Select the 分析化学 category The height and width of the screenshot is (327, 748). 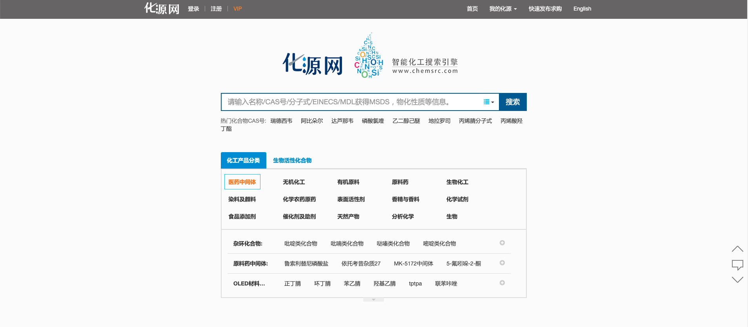pyautogui.click(x=403, y=216)
